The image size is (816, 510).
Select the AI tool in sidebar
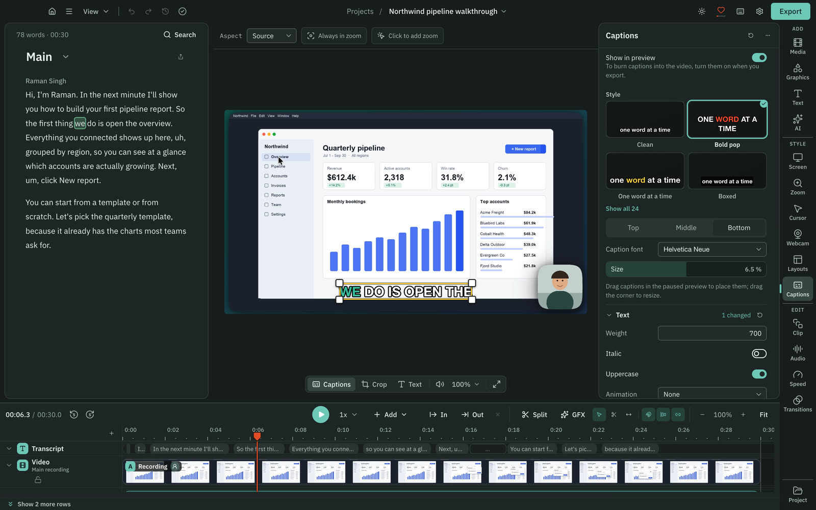click(x=798, y=122)
